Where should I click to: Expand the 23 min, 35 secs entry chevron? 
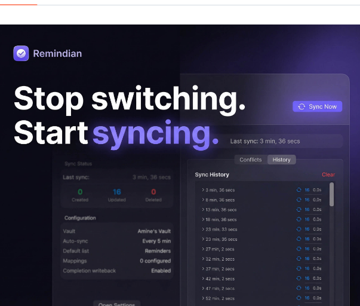pyautogui.click(x=203, y=239)
